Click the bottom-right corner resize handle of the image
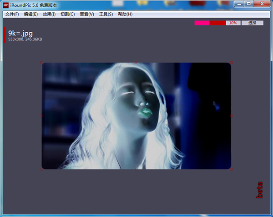The width and height of the screenshot is (273, 217). 231,169
